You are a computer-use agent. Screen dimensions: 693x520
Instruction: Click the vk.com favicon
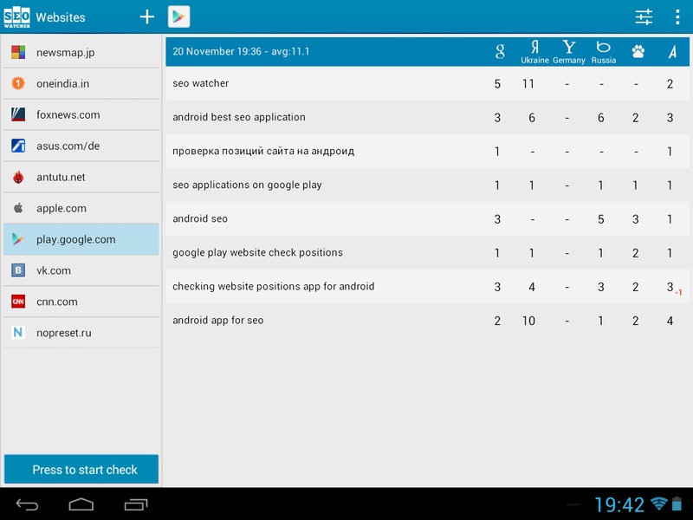pos(18,270)
